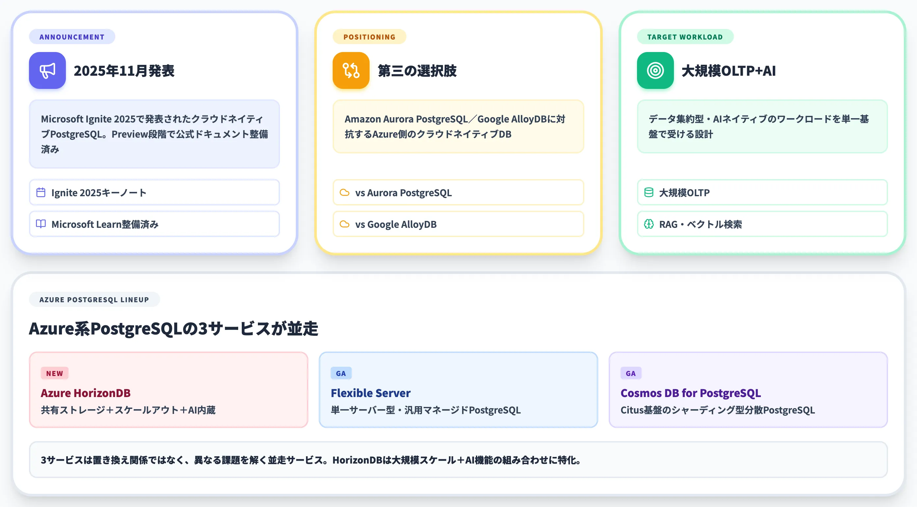Click the 大規模OLTP list label
This screenshot has height=507, width=917.
tap(684, 193)
